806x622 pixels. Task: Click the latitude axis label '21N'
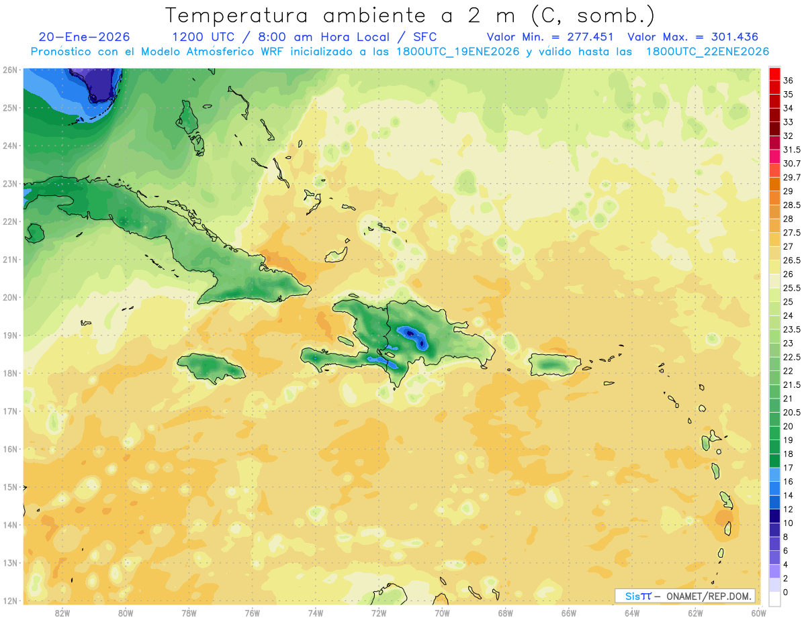coord(9,259)
